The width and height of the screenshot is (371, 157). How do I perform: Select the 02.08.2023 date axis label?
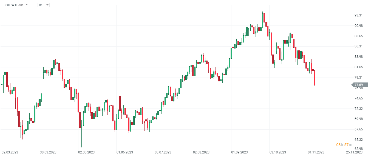coord(201,152)
